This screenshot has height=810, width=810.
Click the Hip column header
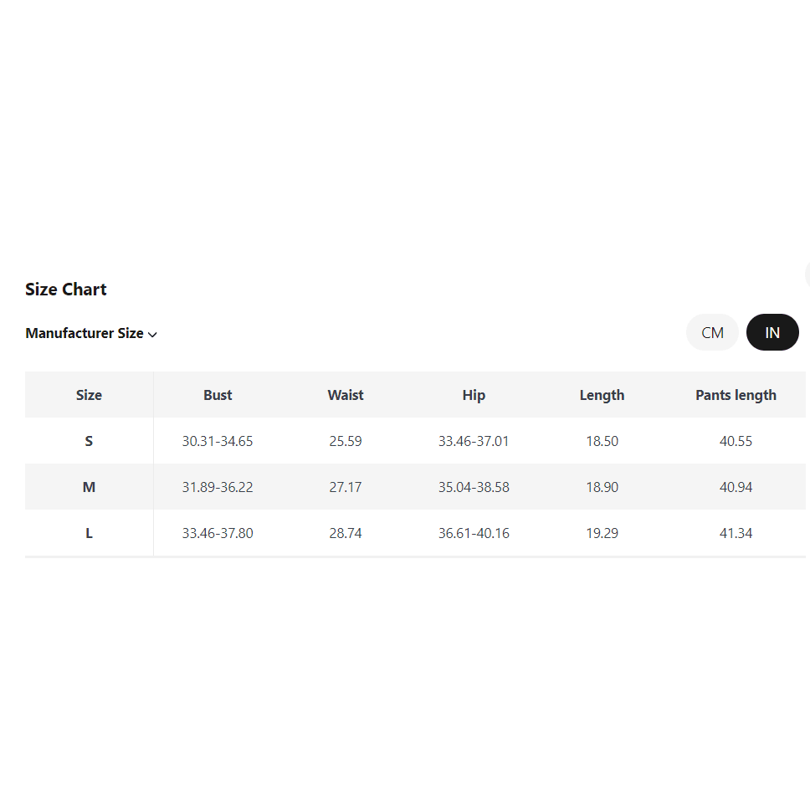click(x=474, y=395)
